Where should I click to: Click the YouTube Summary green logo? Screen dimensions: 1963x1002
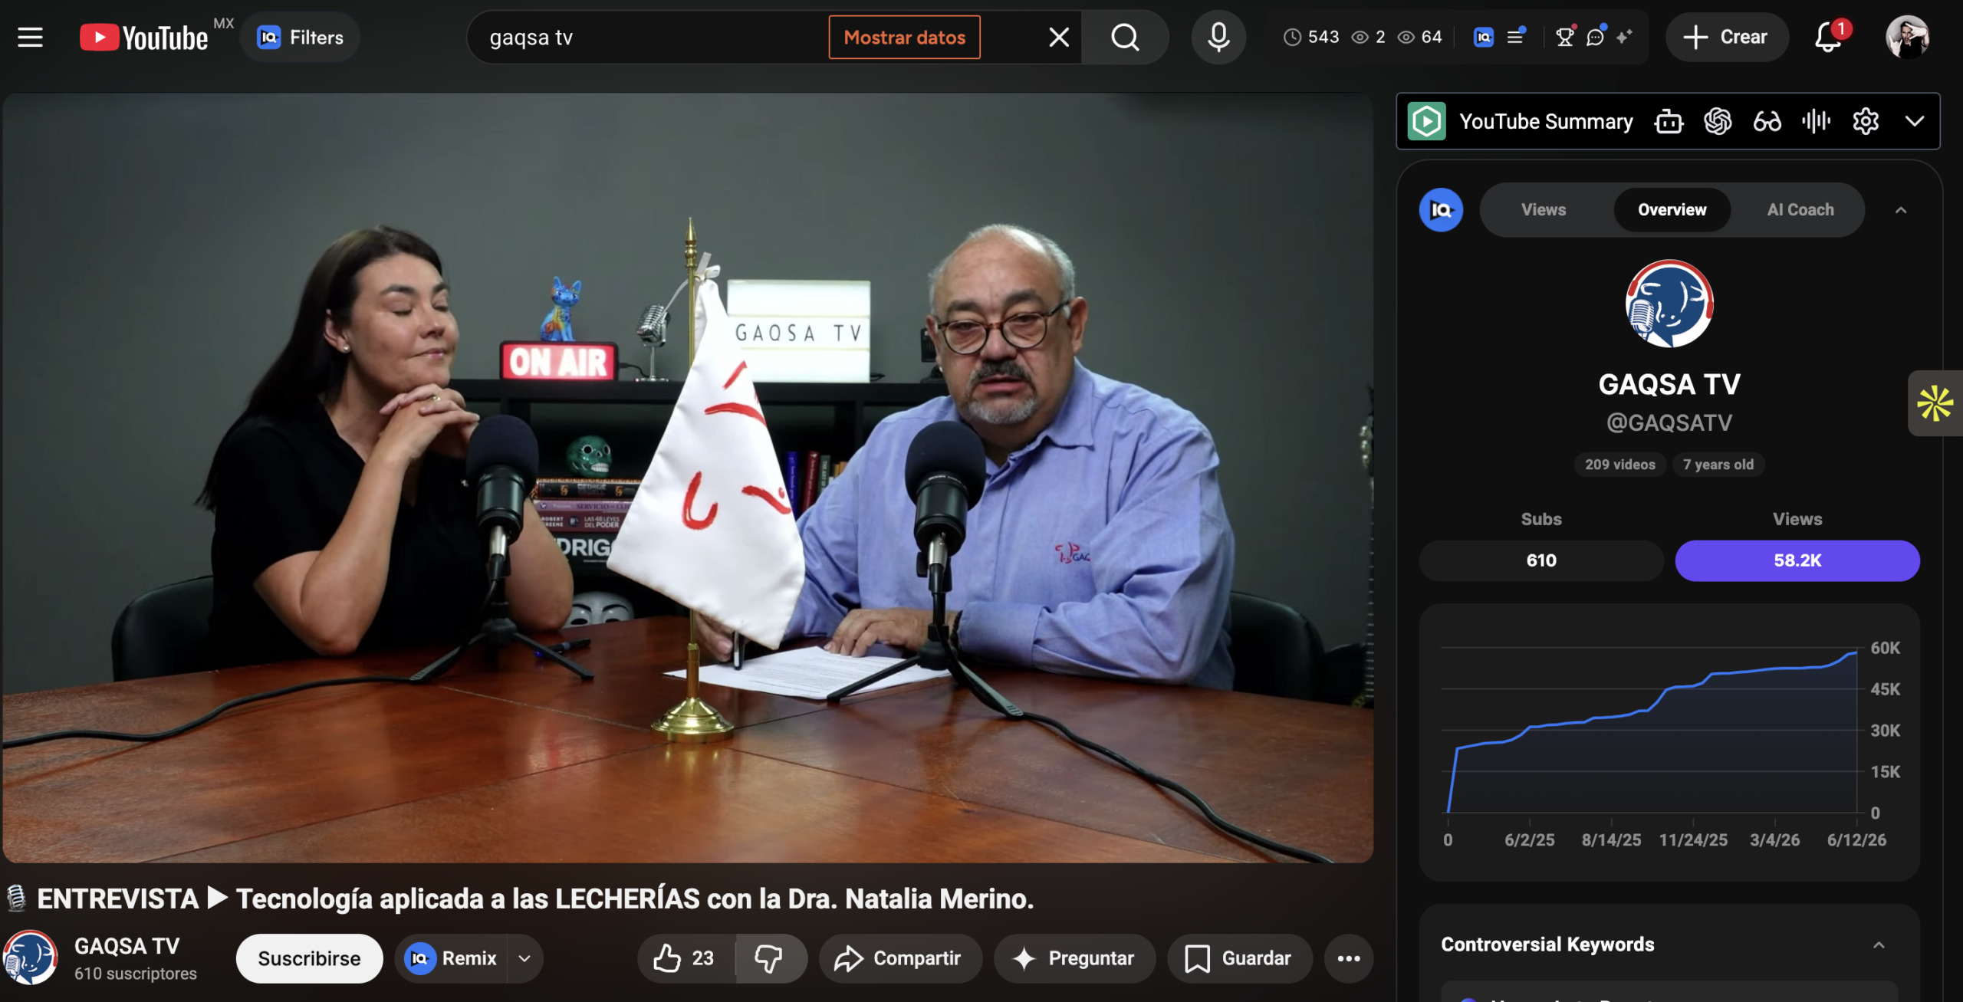click(1426, 121)
